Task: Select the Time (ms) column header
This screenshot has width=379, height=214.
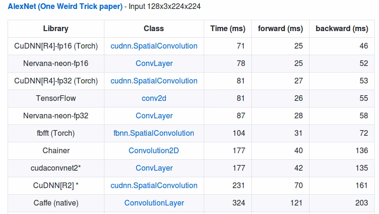Action: coord(228,29)
